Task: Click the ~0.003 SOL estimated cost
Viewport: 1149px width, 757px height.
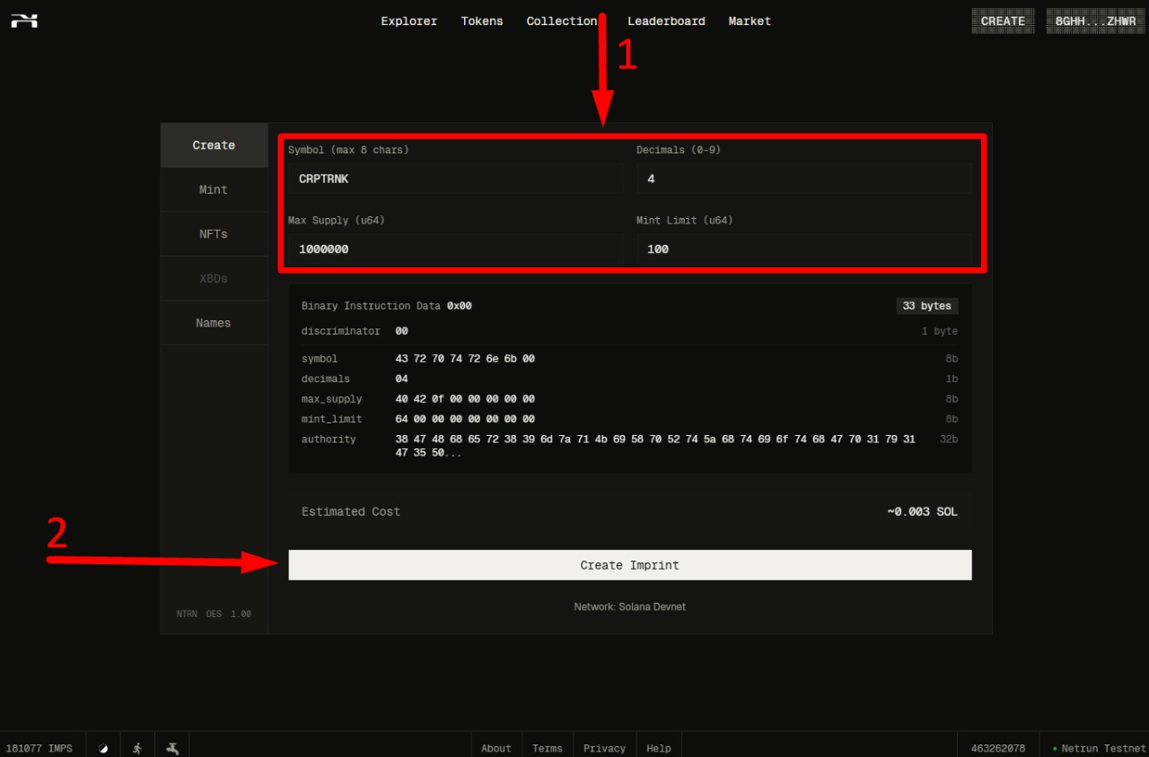Action: click(x=923, y=511)
